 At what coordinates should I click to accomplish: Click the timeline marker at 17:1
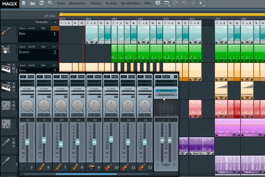166,19
